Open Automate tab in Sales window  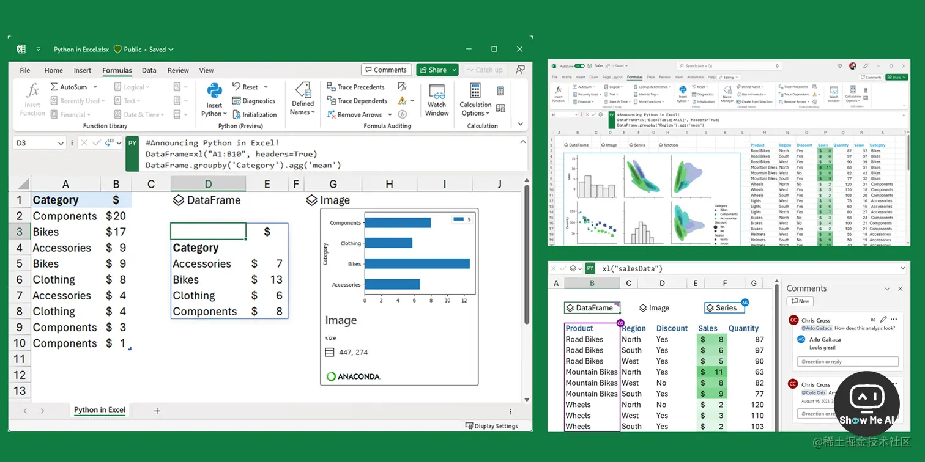tap(695, 78)
